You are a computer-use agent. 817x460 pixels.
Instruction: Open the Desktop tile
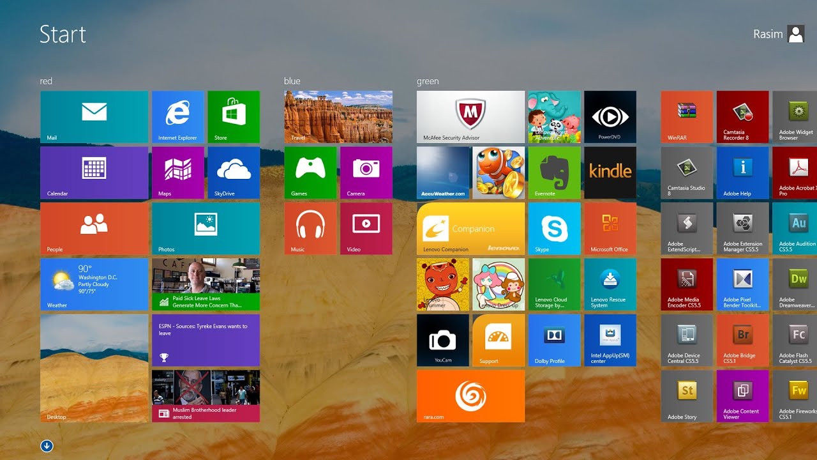point(94,368)
